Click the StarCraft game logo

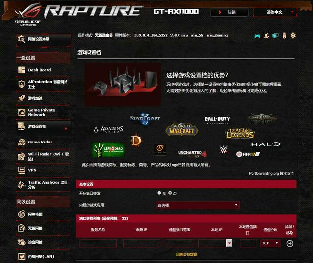point(145,119)
